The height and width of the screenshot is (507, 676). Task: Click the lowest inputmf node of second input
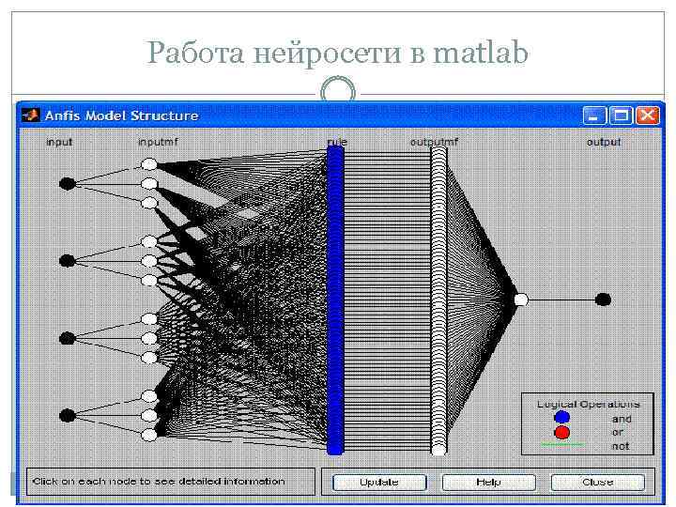149,280
